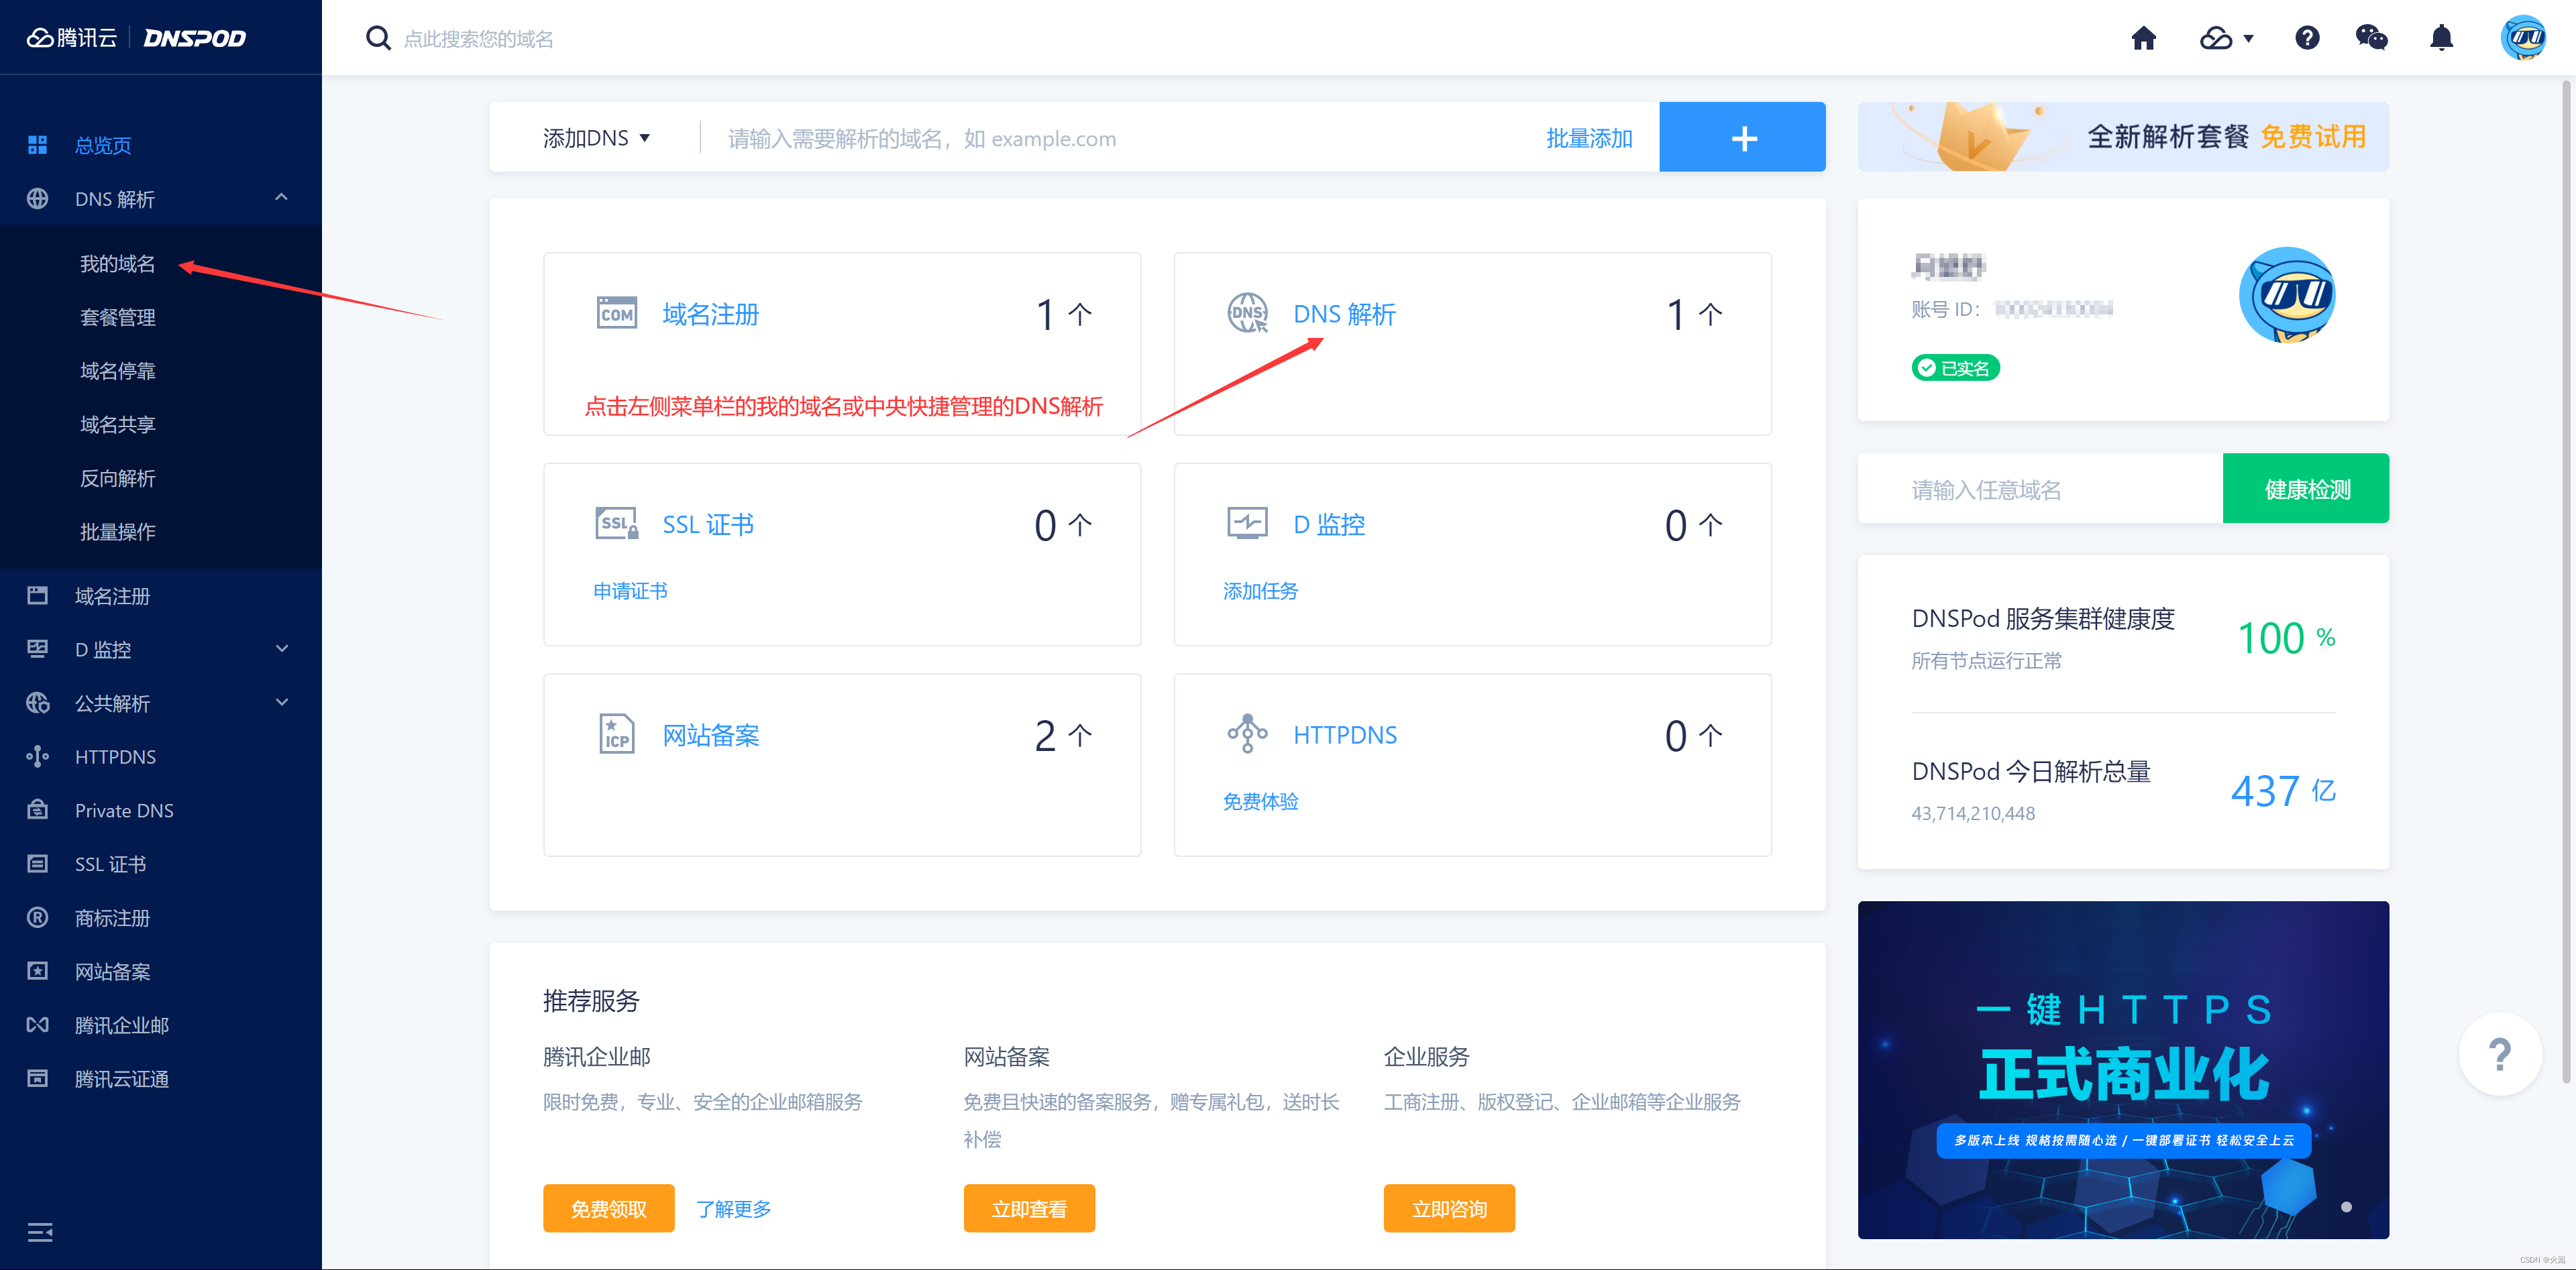Click 免费领取 button

[x=608, y=1208]
